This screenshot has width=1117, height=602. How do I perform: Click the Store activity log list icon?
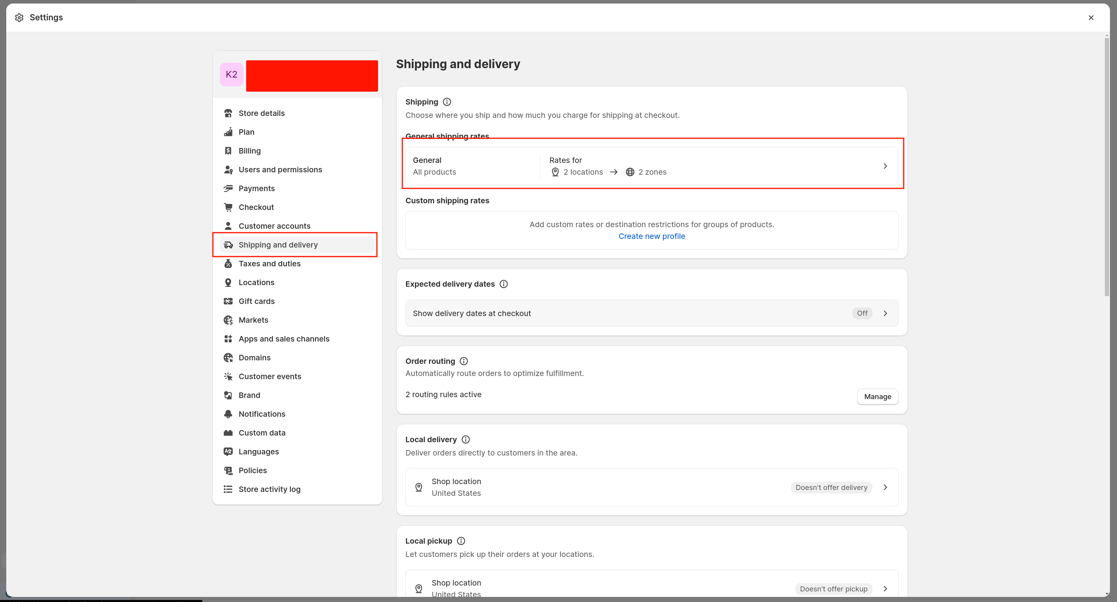point(228,489)
